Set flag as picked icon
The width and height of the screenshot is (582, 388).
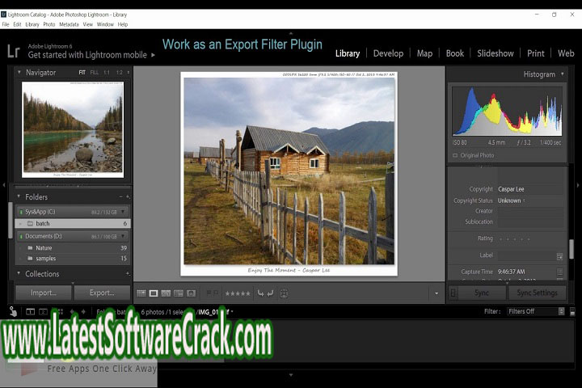[x=209, y=293]
